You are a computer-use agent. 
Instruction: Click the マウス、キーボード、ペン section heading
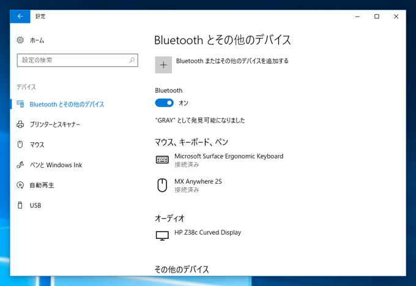pyautogui.click(x=191, y=142)
